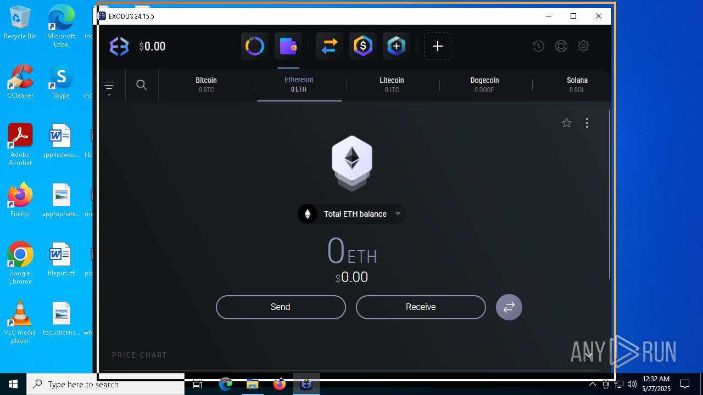Open the Buy and Sell dollar hexagon icon
This screenshot has width=703, height=395.
pos(362,46)
